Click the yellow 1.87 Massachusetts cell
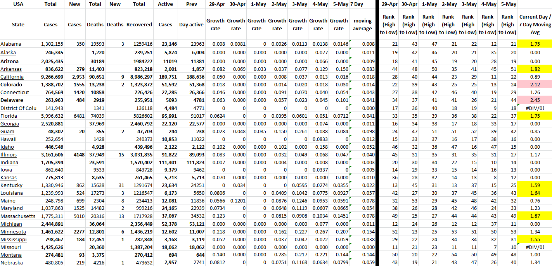This screenshot has height=266, width=552. click(x=535, y=216)
